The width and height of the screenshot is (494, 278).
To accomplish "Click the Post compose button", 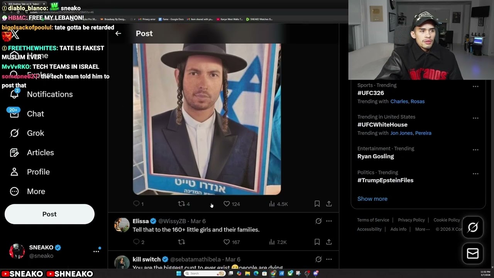I will [49, 214].
